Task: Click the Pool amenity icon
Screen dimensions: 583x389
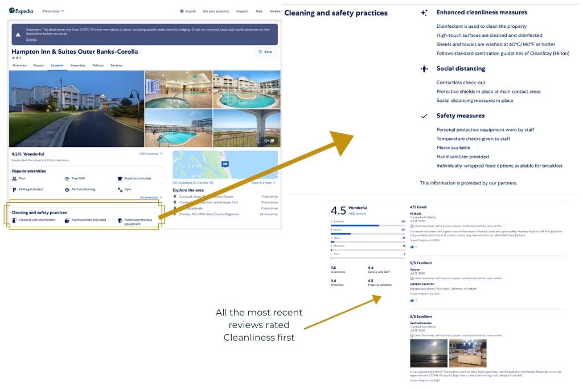Action: [x=14, y=178]
